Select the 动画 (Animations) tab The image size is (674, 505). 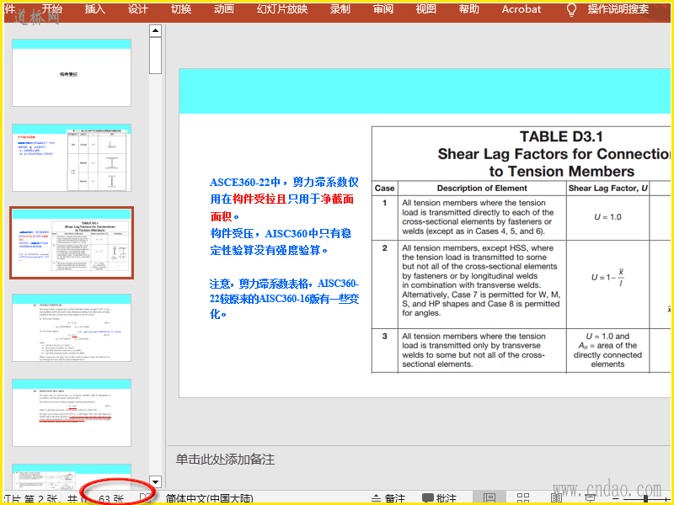[224, 9]
